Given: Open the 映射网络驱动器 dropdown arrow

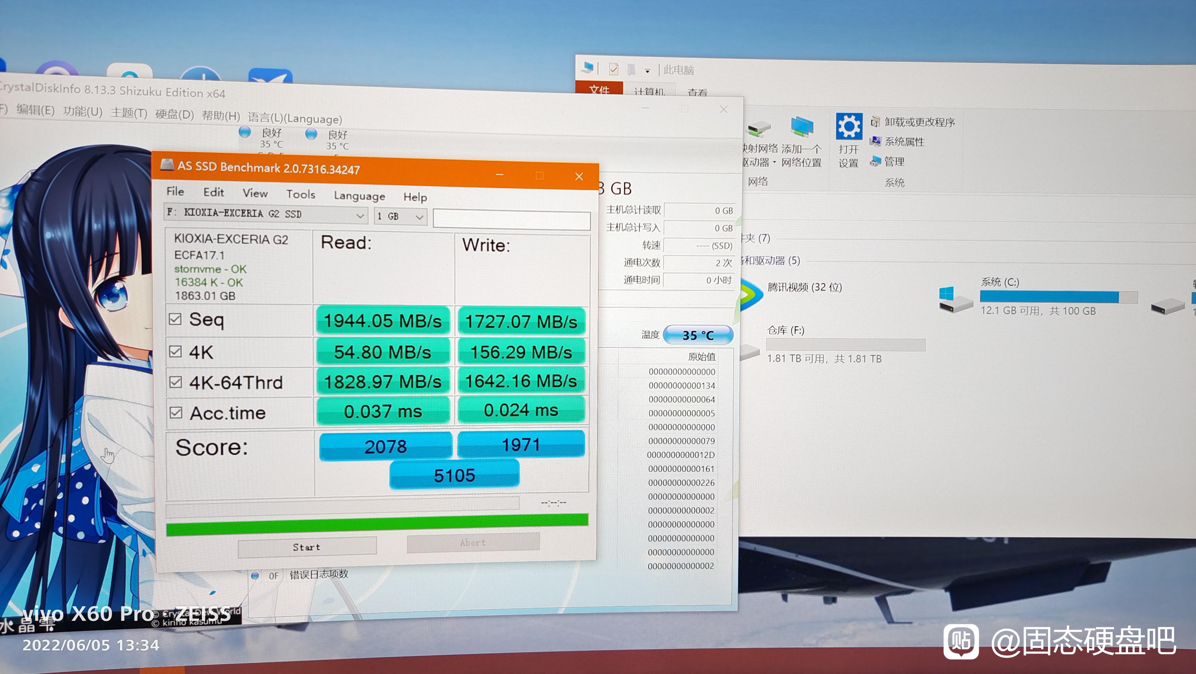Looking at the screenshot, I should coord(774,163).
